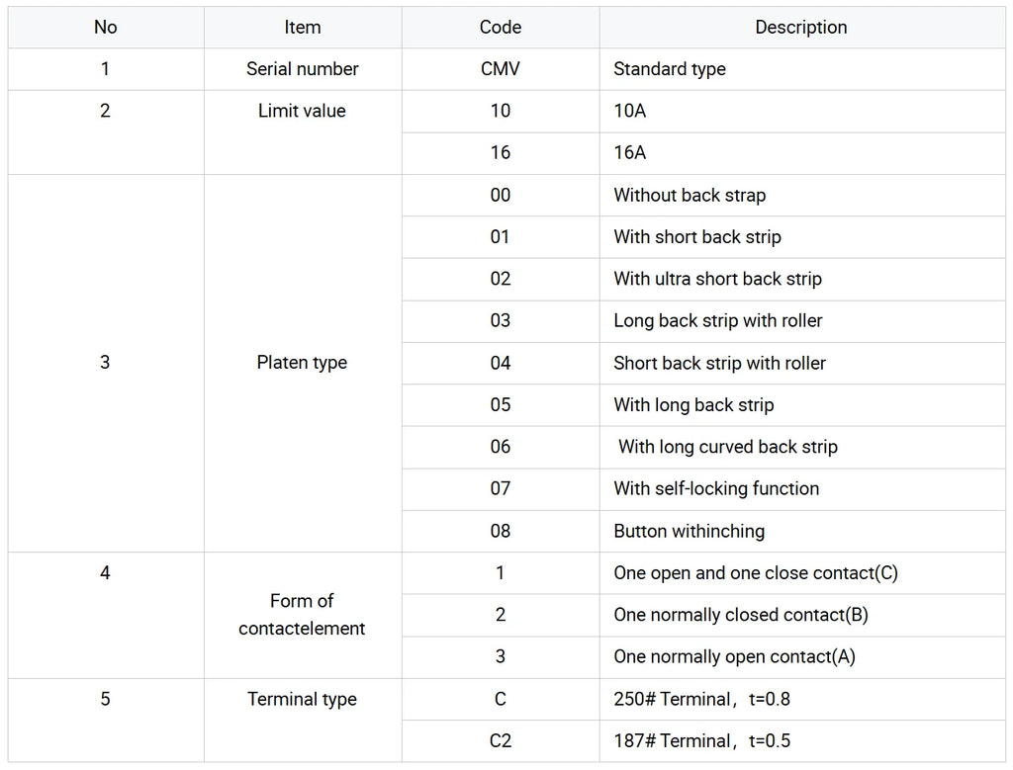
Task: Select the 'Serial number' item cell
Action: (303, 69)
